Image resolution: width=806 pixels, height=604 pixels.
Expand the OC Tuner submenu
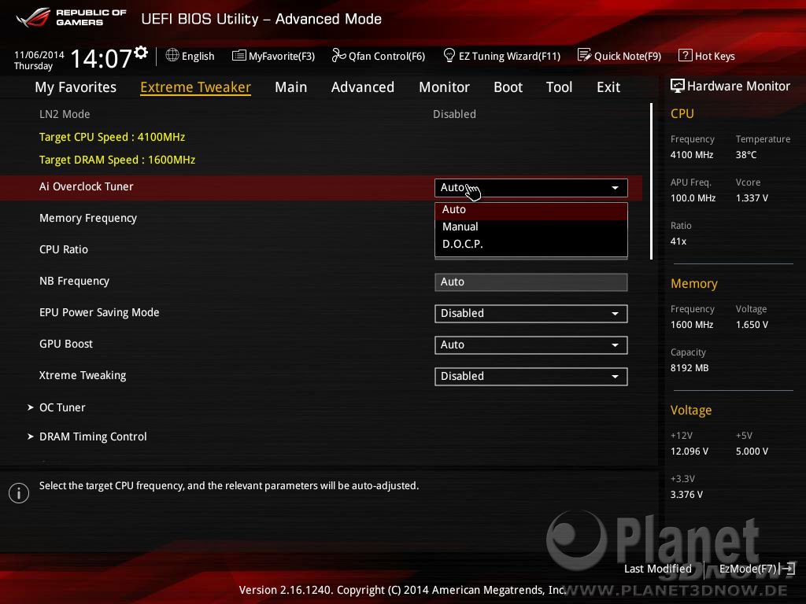[62, 407]
